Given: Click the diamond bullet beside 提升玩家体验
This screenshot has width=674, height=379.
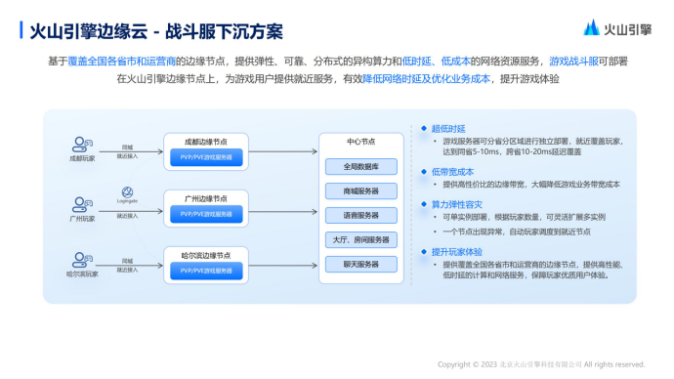Looking at the screenshot, I should coord(424,251).
